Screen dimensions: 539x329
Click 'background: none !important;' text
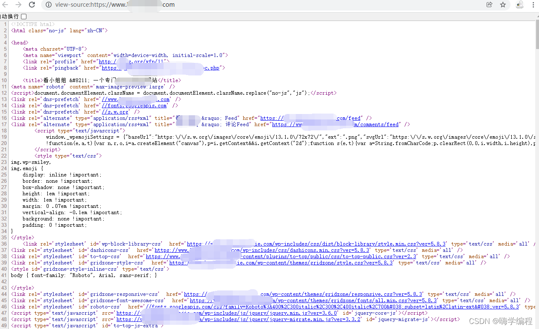(63, 219)
